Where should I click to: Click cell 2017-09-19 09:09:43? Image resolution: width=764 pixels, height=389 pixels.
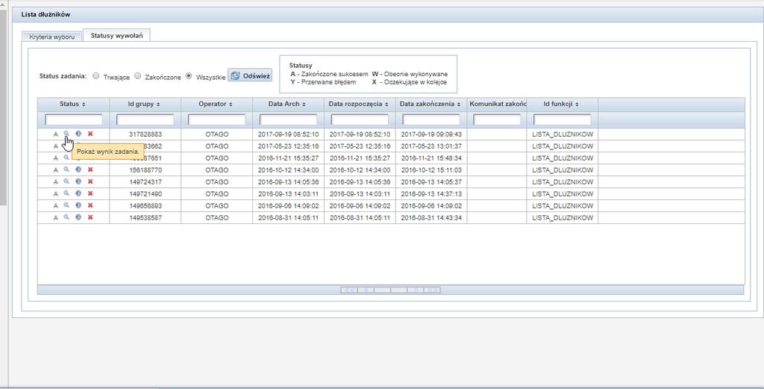click(x=431, y=134)
